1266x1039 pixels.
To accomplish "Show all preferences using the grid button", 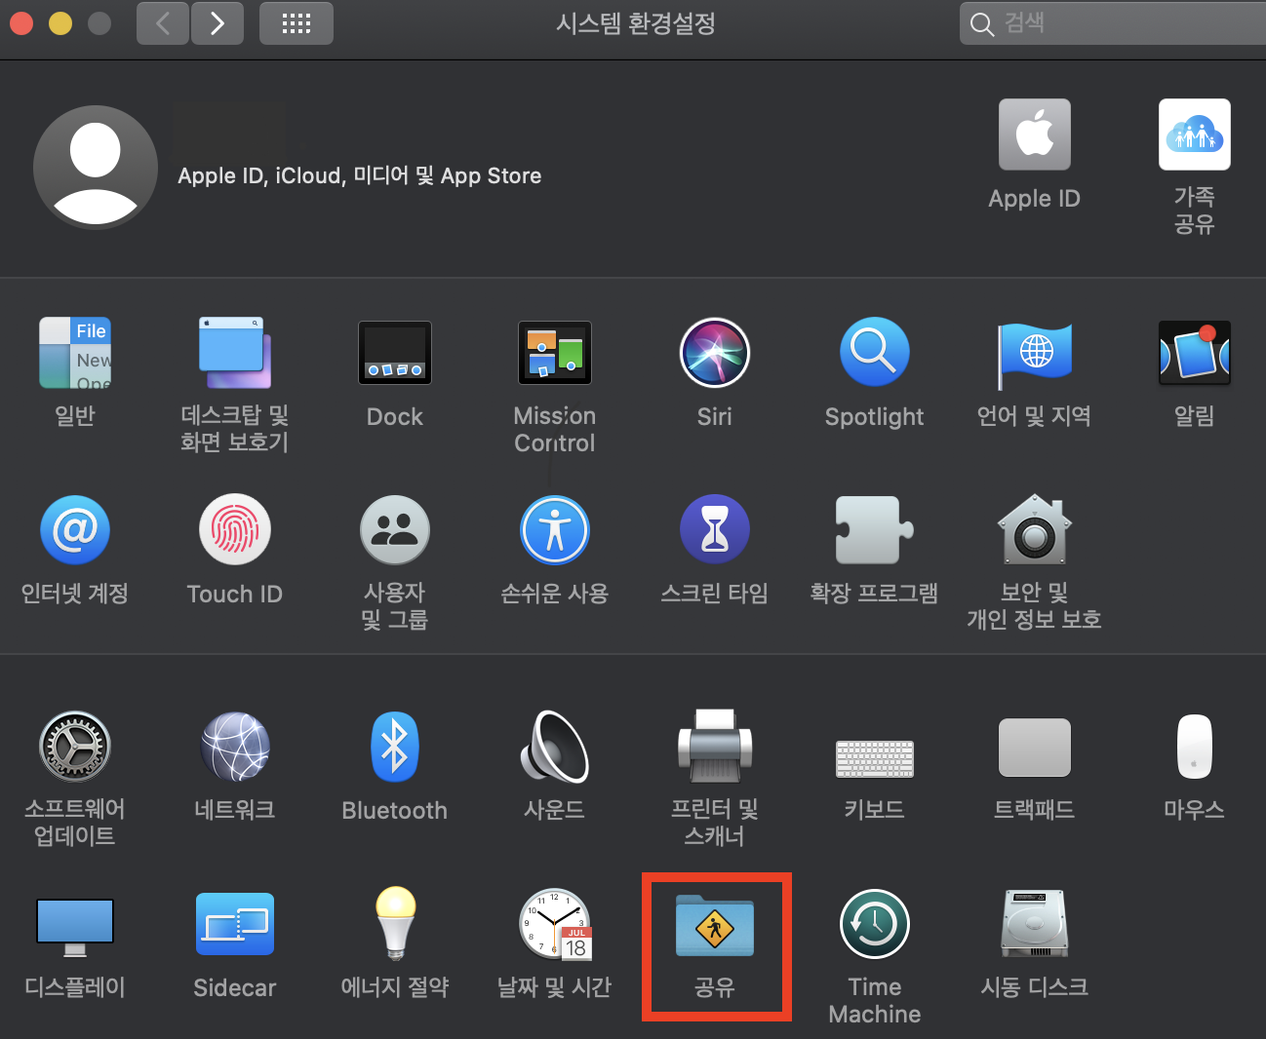I will [x=297, y=23].
